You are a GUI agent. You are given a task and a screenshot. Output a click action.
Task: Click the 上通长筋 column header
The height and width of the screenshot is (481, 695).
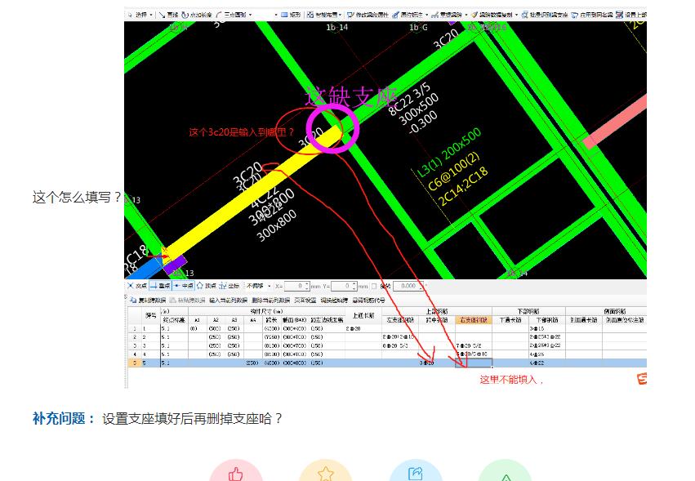tap(363, 316)
